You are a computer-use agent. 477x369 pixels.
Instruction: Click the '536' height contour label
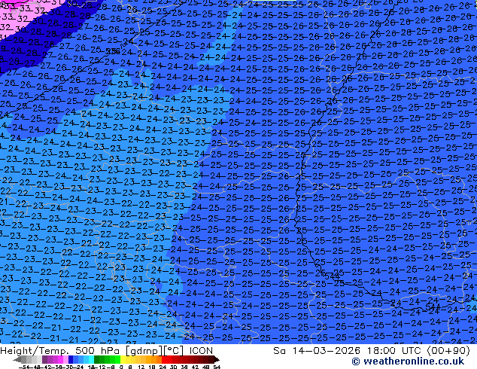coord(113,51)
